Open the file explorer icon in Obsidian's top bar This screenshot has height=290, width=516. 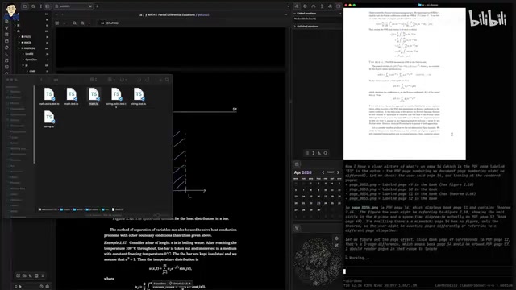[x=25, y=6]
